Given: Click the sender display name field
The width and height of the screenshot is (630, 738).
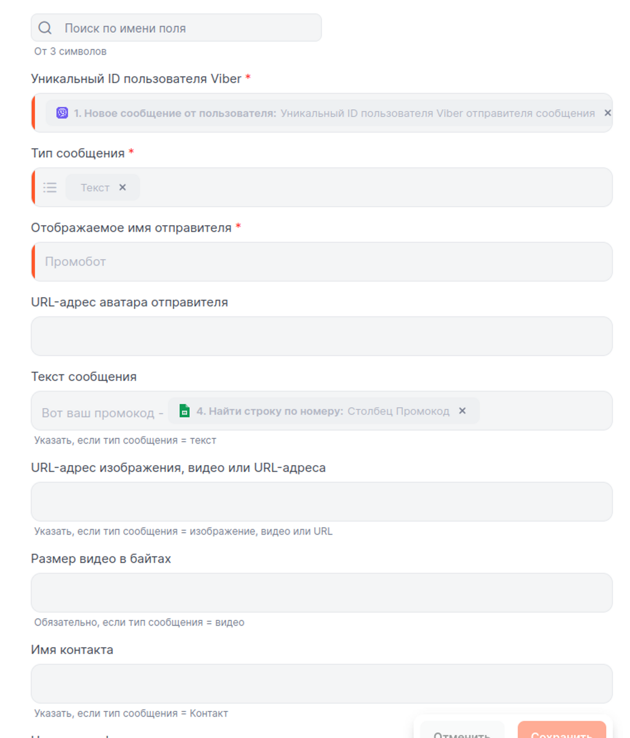Looking at the screenshot, I should [323, 262].
